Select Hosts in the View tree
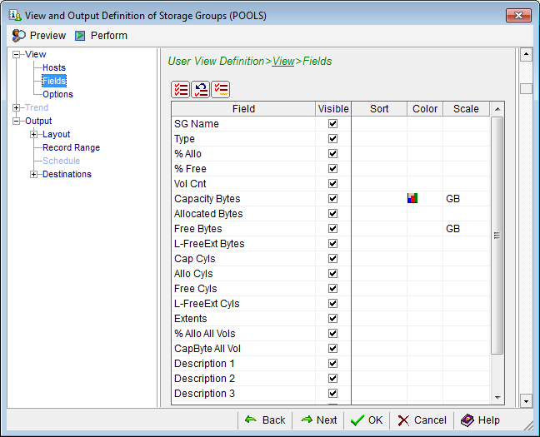Viewport: 540px width, 437px height. coord(54,67)
